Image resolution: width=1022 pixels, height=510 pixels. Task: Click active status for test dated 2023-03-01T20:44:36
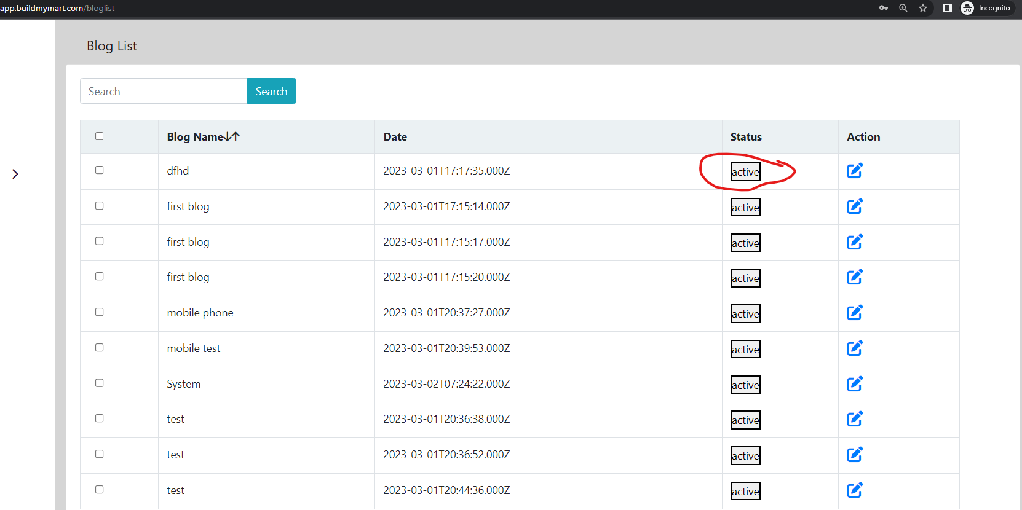pyautogui.click(x=745, y=492)
